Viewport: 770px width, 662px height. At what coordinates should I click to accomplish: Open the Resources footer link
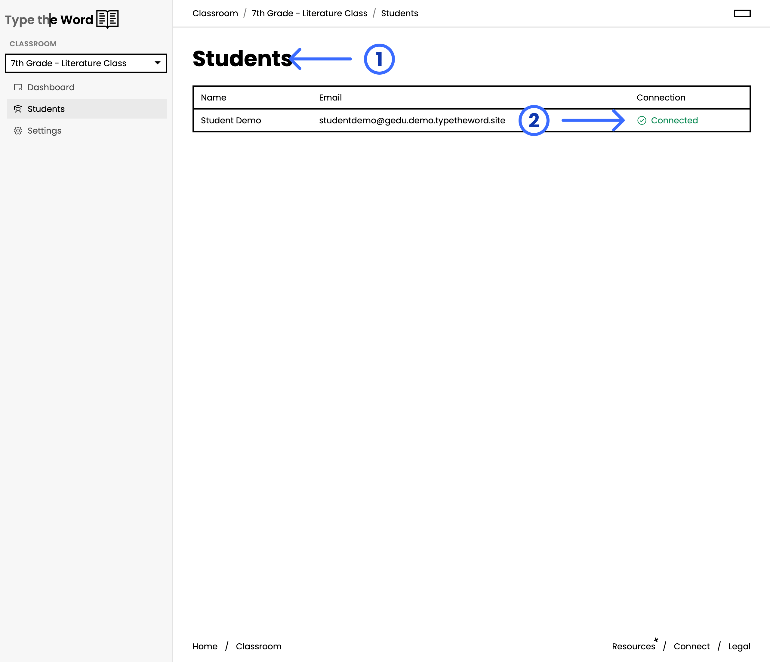(634, 646)
